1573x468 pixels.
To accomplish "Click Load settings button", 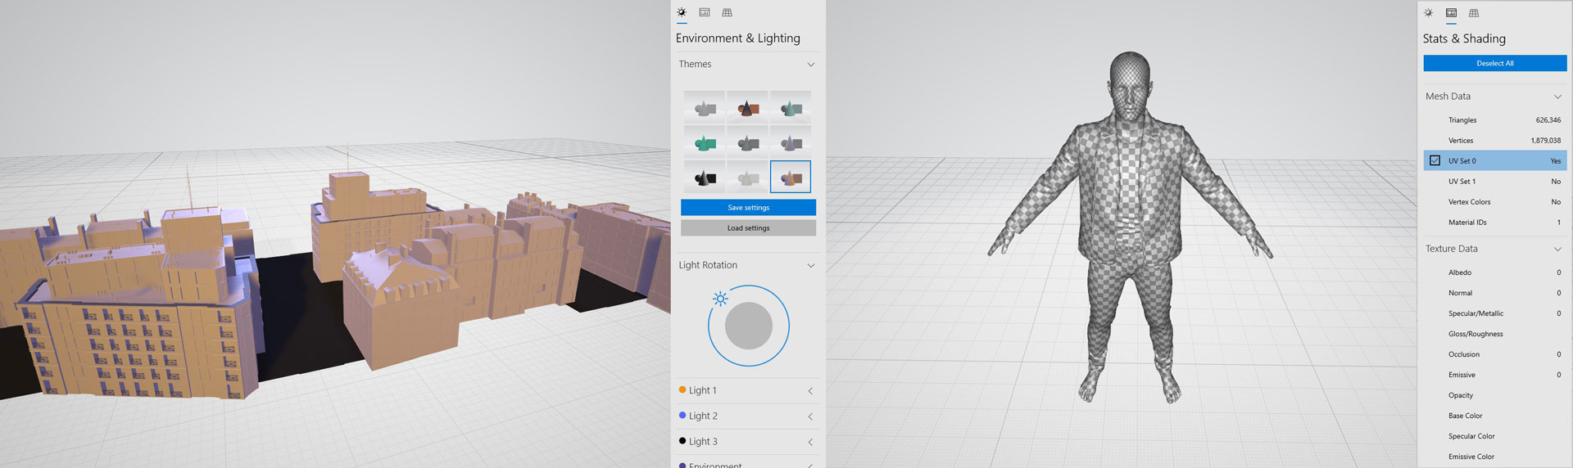I will point(748,228).
